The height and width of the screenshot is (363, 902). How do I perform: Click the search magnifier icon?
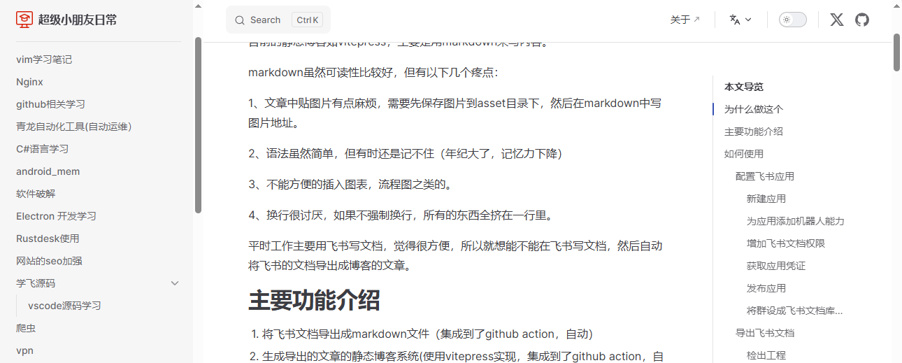point(240,20)
